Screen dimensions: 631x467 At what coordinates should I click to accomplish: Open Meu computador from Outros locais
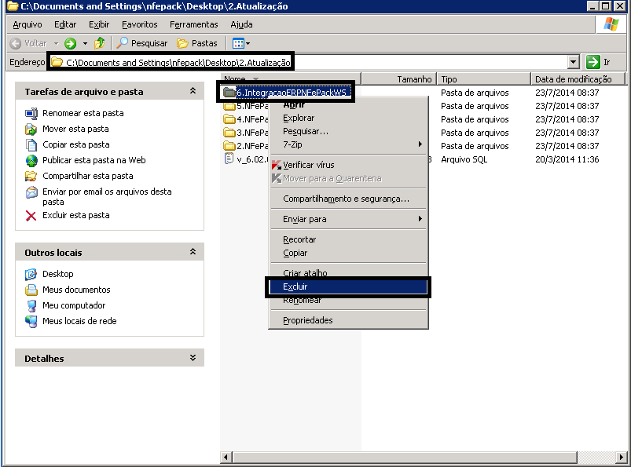coord(73,305)
